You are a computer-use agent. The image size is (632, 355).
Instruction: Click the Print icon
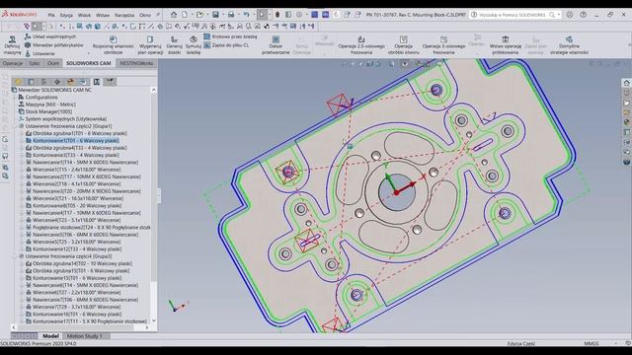coord(231,15)
